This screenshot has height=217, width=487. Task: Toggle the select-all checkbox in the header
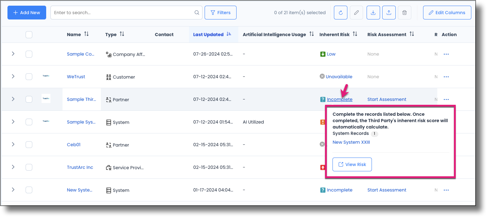tap(29, 34)
